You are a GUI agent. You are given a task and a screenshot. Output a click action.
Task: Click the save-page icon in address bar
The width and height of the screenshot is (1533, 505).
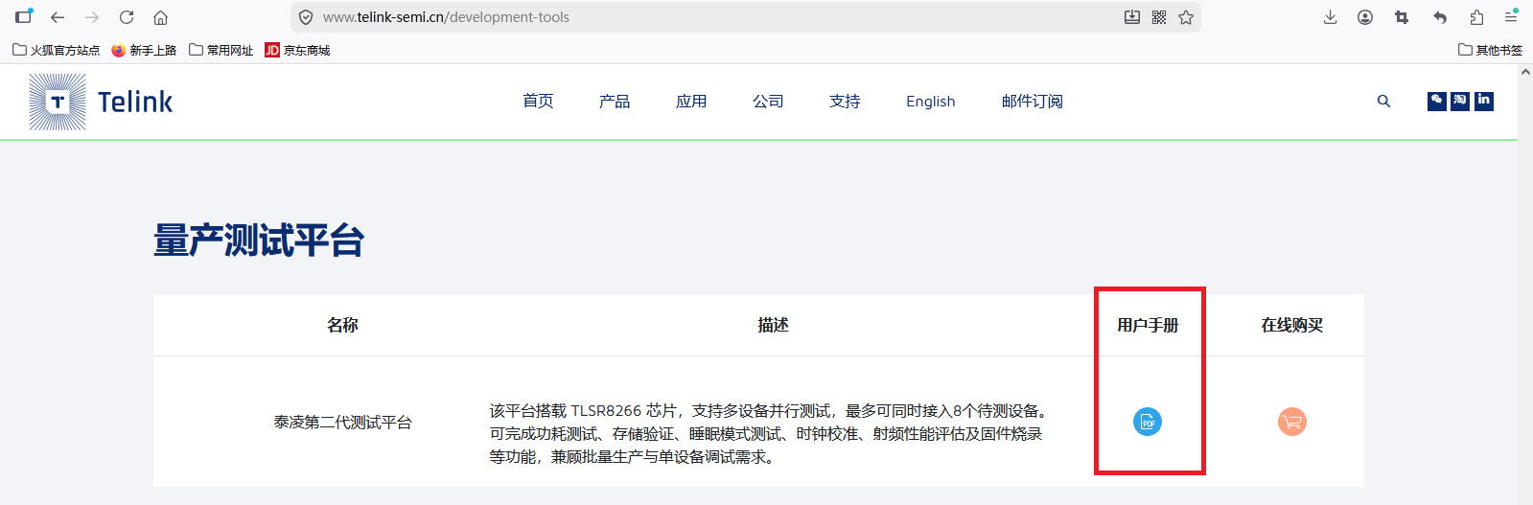[x=1132, y=17]
